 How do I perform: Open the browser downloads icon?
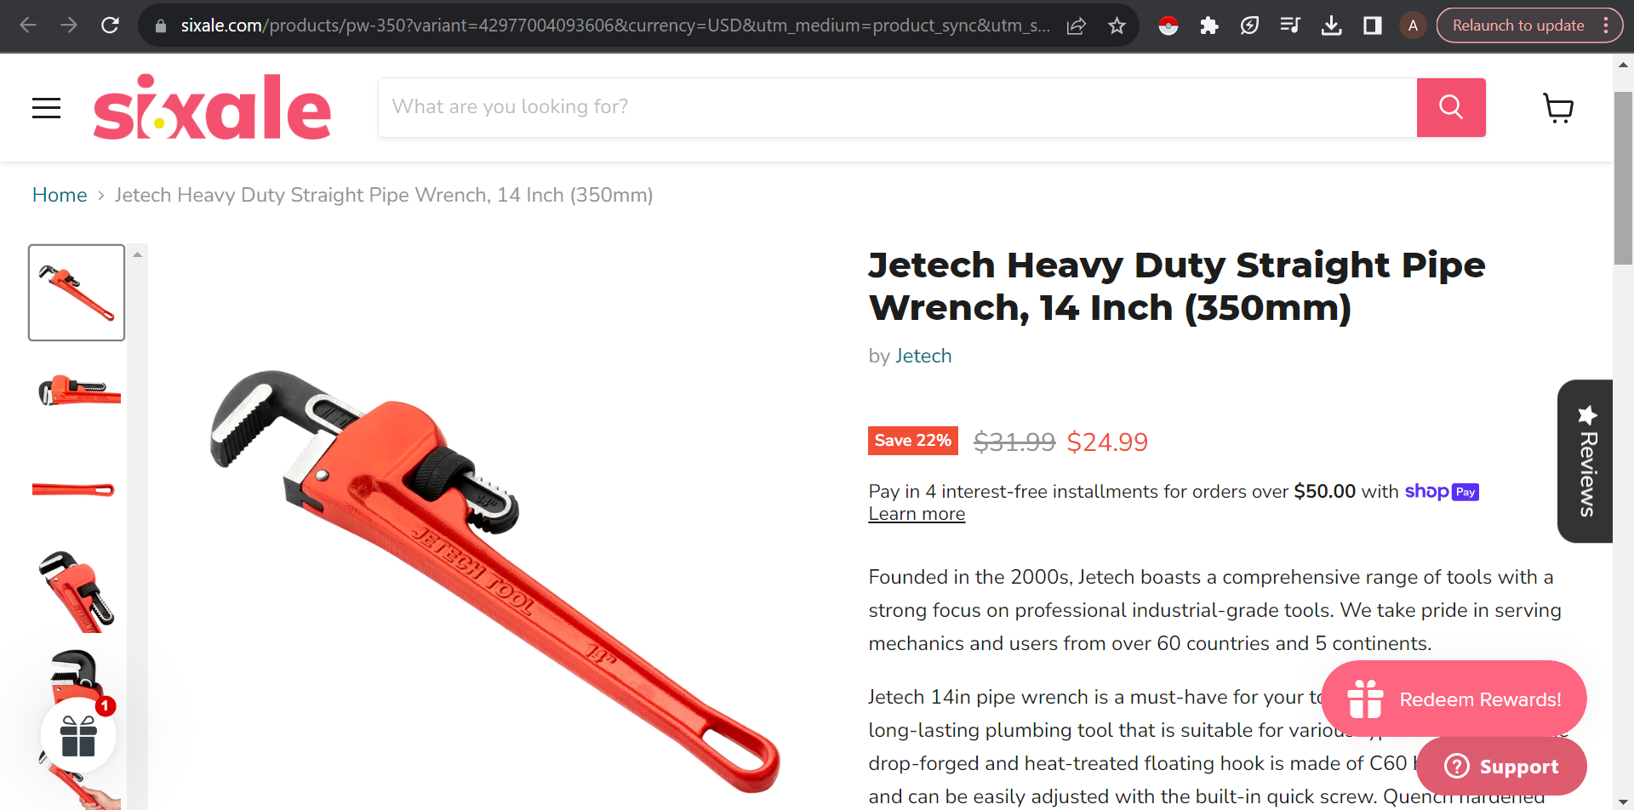[1331, 26]
